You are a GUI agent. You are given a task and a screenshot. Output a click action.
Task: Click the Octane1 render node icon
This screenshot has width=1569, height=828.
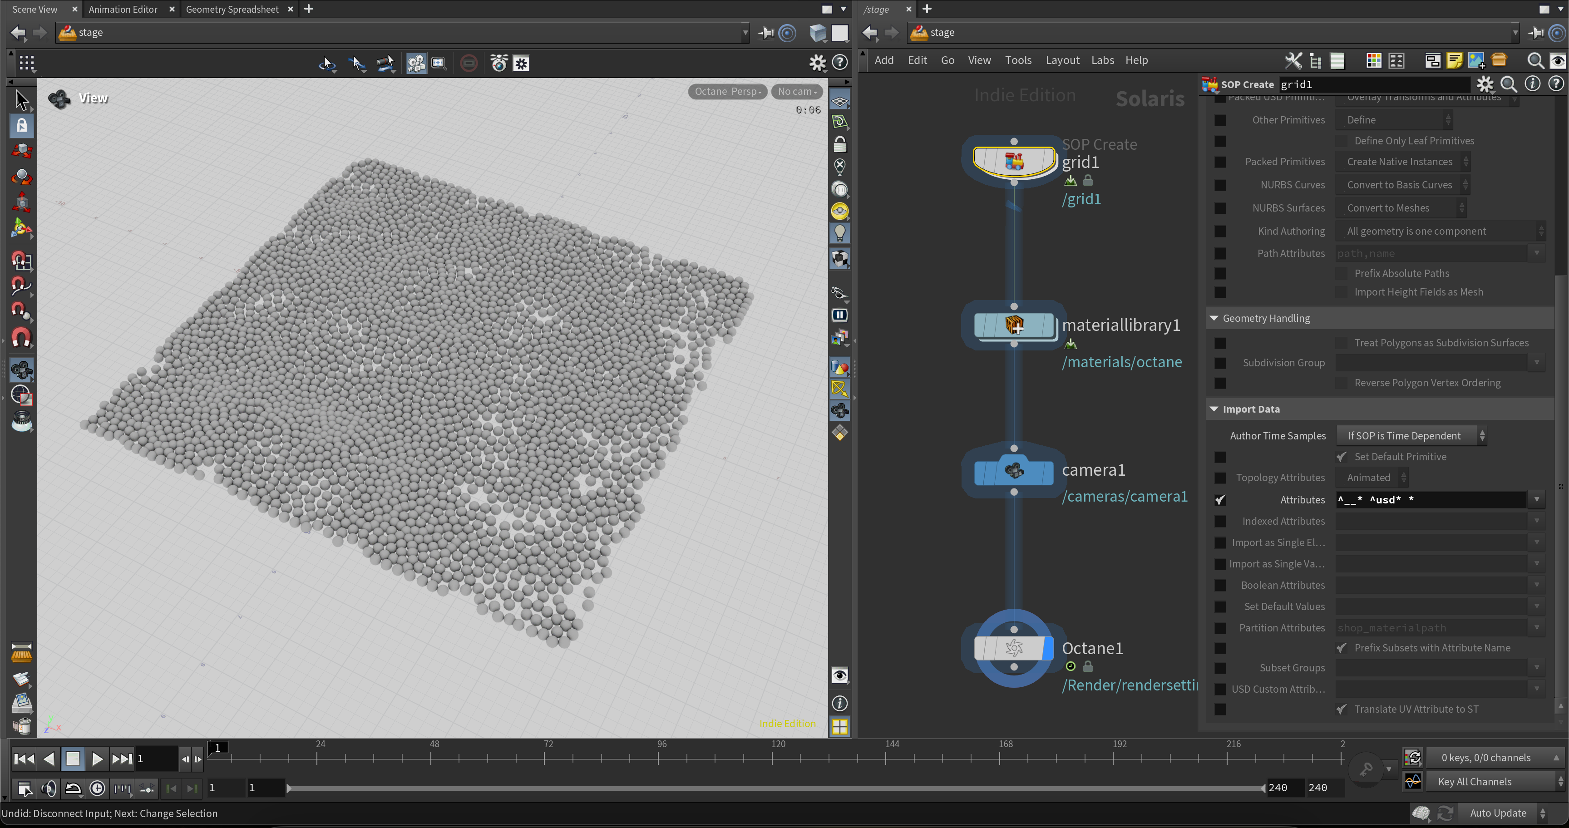[1013, 648]
